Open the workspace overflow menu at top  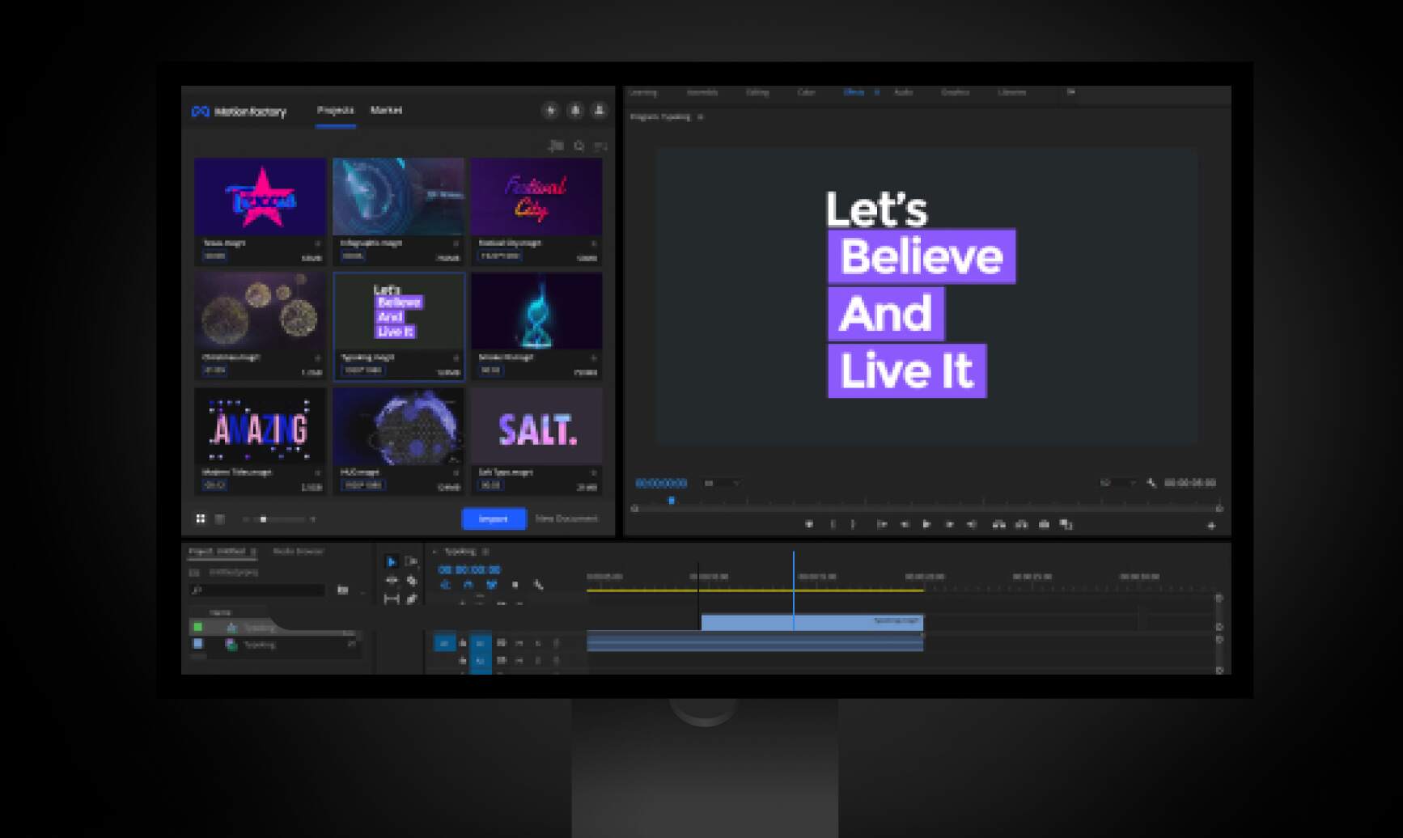click(x=1070, y=92)
